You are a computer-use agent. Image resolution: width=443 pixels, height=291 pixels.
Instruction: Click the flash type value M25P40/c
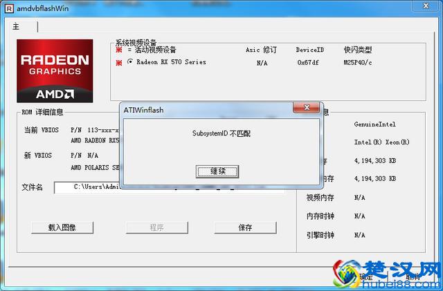tap(358, 62)
